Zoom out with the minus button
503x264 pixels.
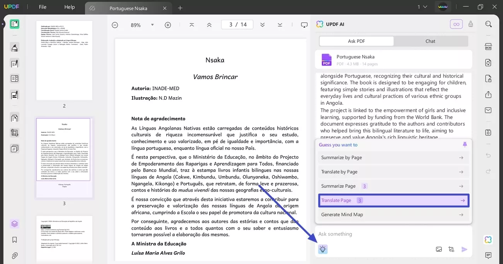[x=115, y=25]
